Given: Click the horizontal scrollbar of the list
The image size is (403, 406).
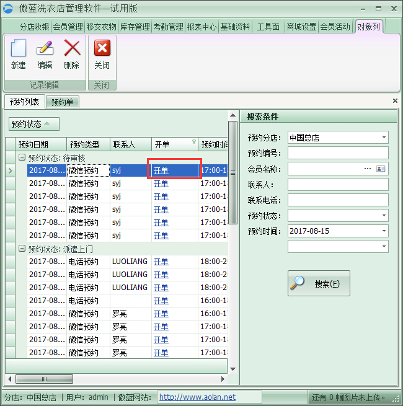Looking at the screenshot, I should [118, 379].
